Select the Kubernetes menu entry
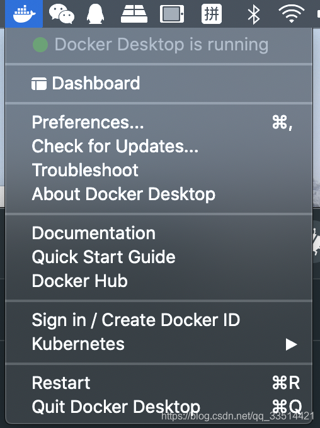The width and height of the screenshot is (320, 428). pos(159,344)
